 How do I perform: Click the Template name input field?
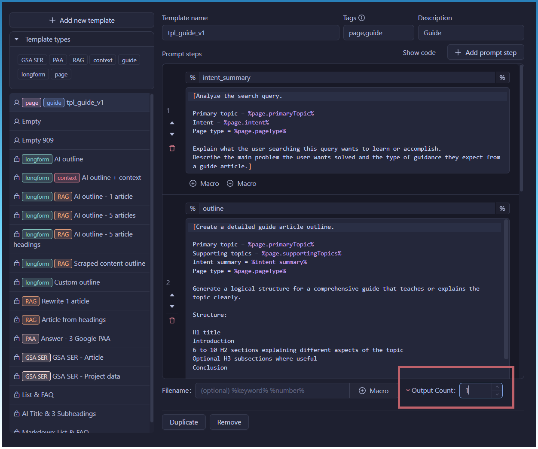[x=250, y=33]
